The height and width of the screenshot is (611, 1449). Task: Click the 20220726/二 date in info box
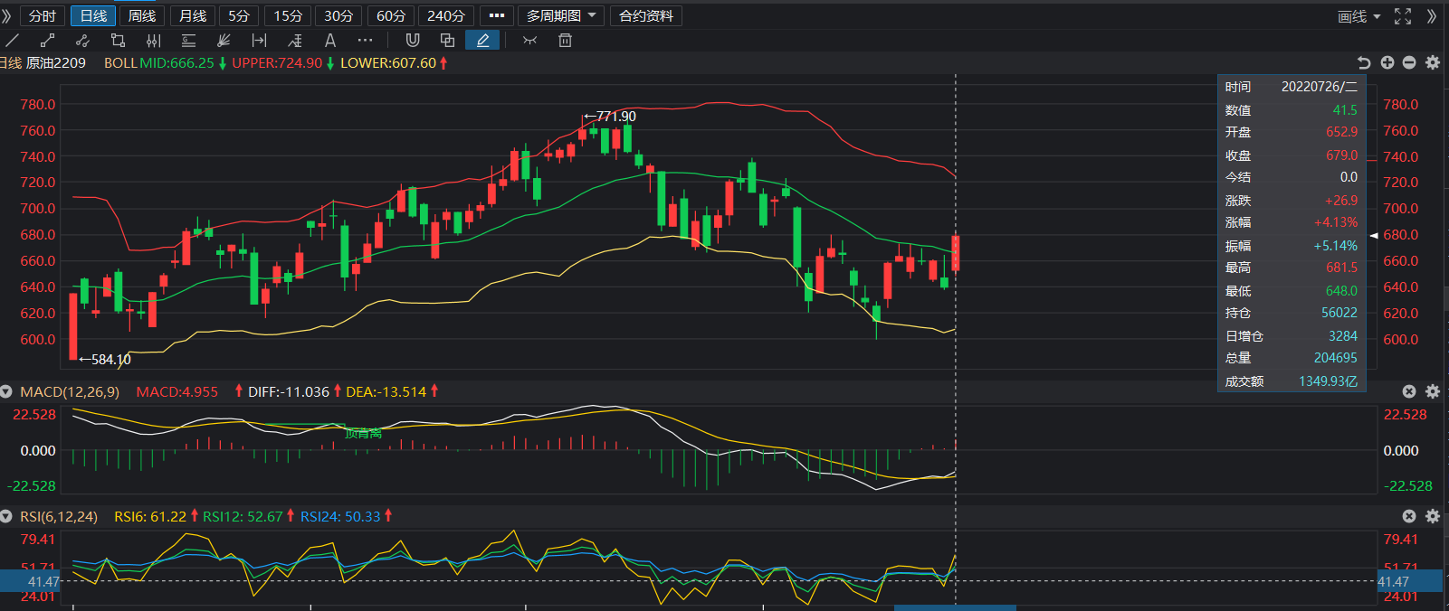coord(1320,87)
